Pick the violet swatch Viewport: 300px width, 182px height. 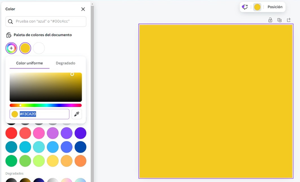67,133
